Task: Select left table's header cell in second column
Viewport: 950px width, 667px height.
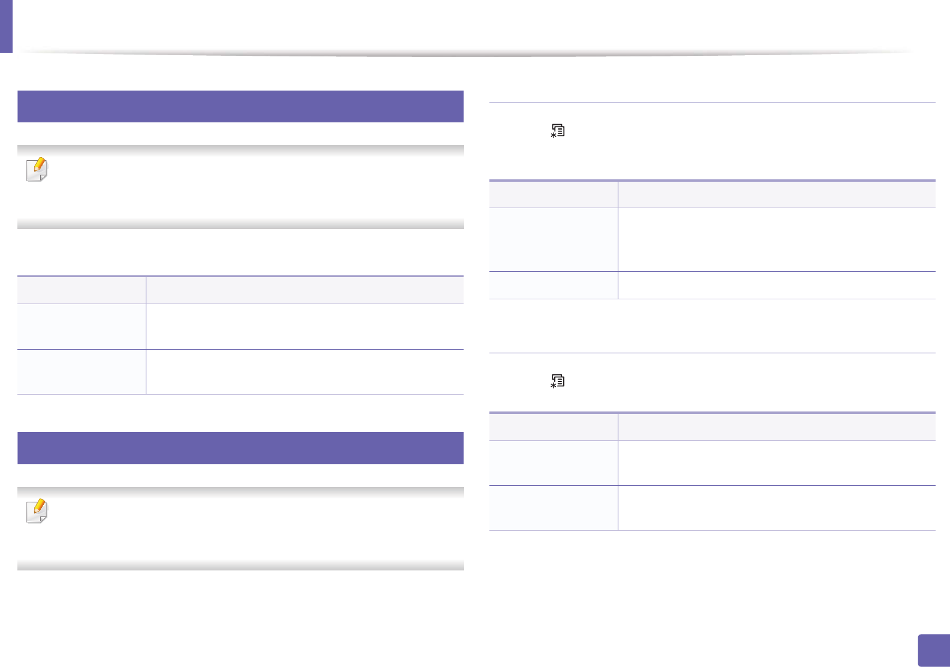Action: [x=305, y=290]
